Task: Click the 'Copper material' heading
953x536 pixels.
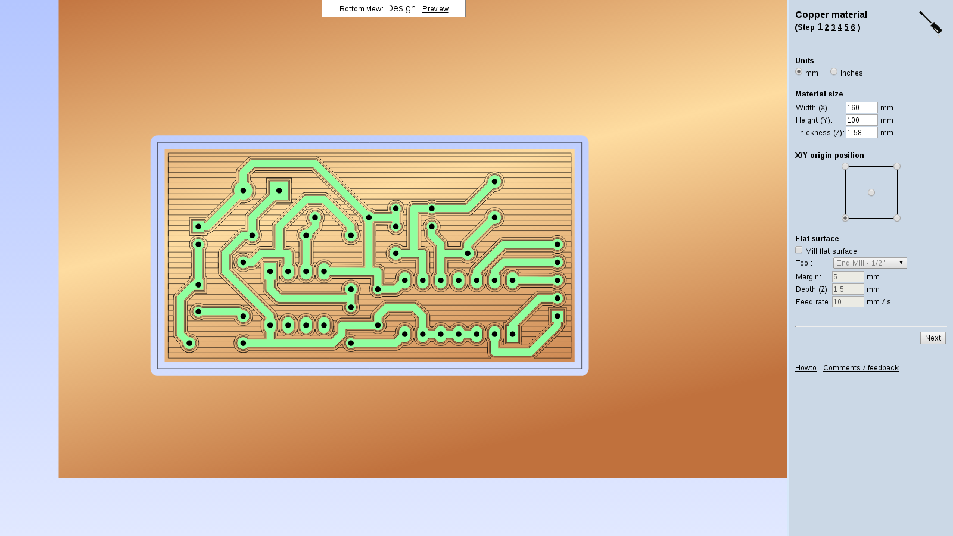Action: click(831, 15)
